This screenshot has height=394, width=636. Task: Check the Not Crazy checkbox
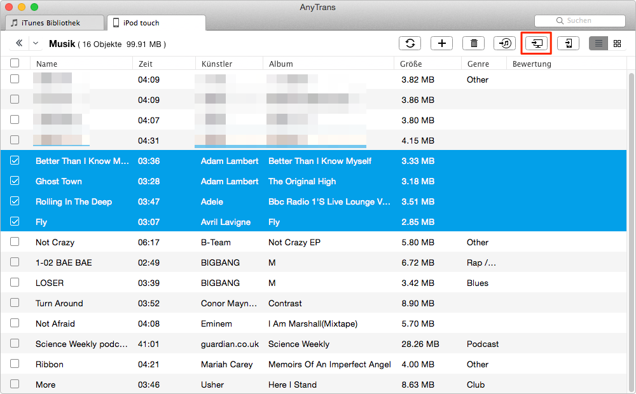click(x=15, y=241)
